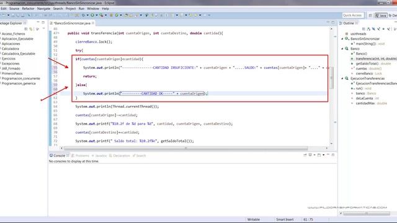
Task: Click the editor horizontal scrollbar thumb
Action: pyautogui.click(x=185, y=148)
